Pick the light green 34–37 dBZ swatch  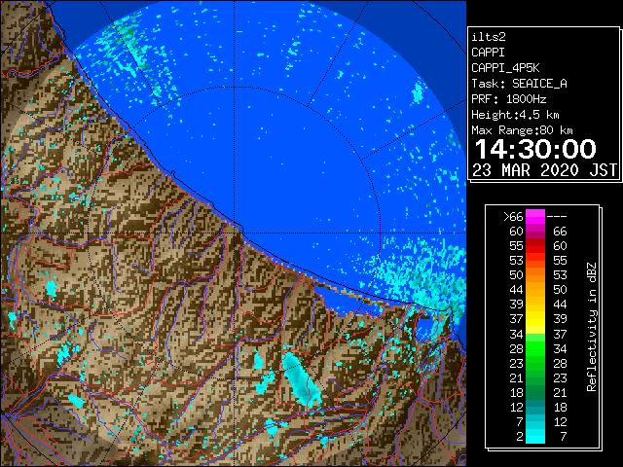point(535,338)
